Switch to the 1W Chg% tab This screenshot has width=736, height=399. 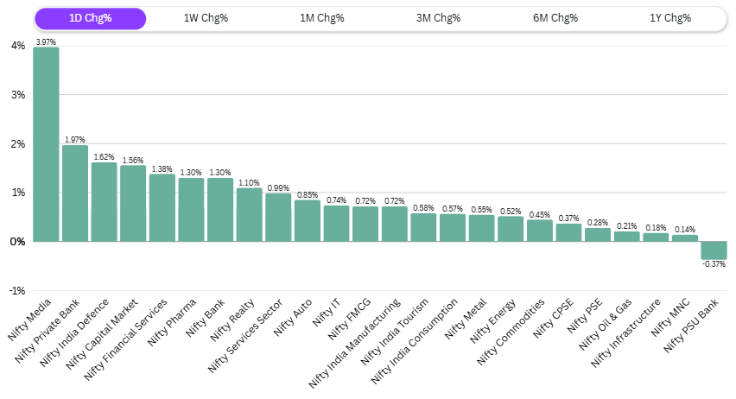(206, 18)
